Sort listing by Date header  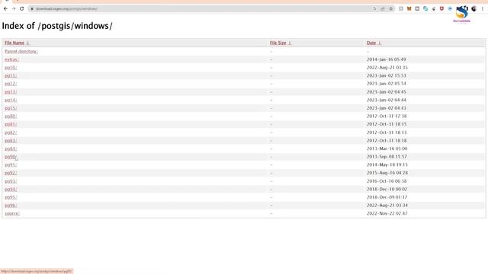point(371,43)
